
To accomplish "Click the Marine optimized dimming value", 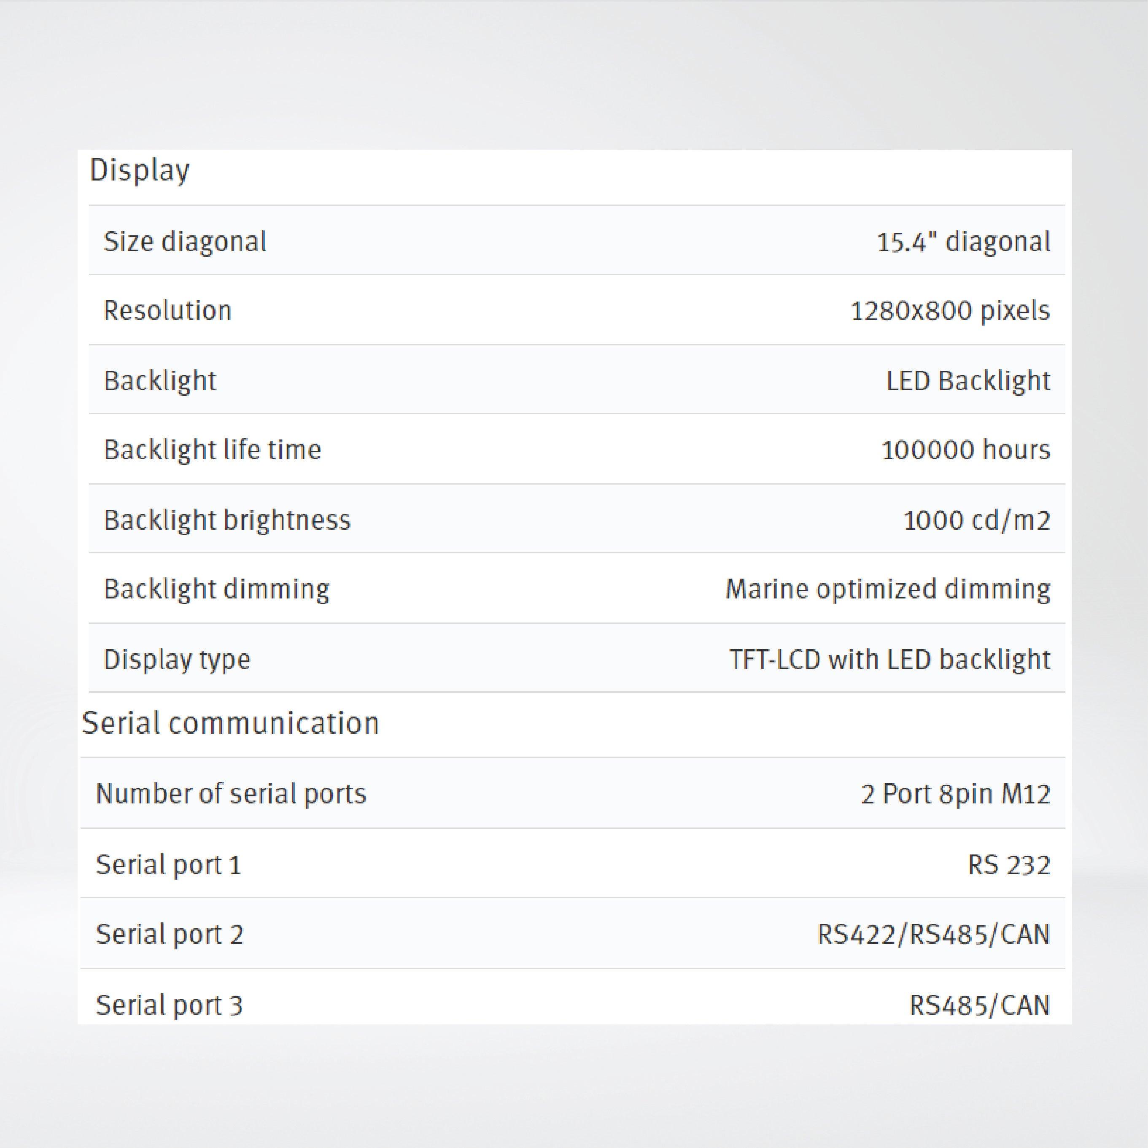I will (888, 590).
